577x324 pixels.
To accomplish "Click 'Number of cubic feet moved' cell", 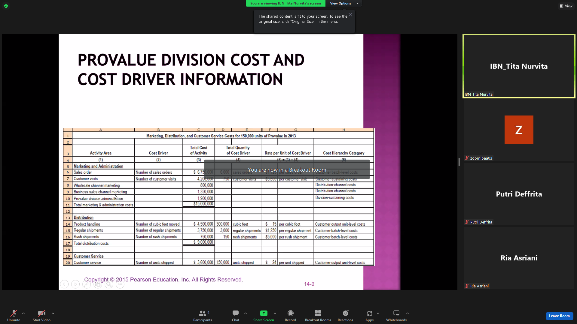I will (157, 224).
